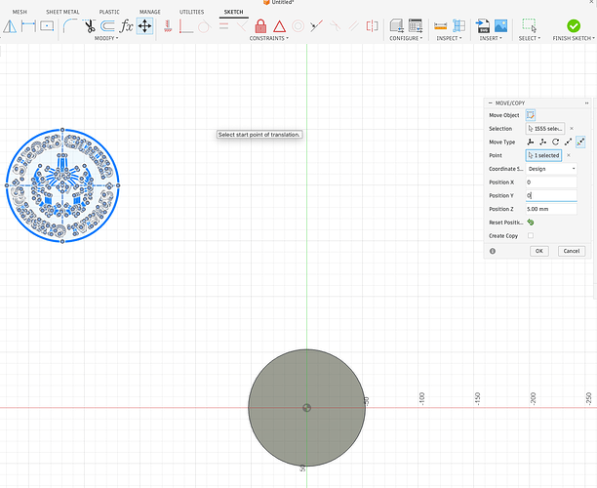Screen dimensions: 597x488
Task: Click the sketch origin point
Action: click(x=306, y=408)
